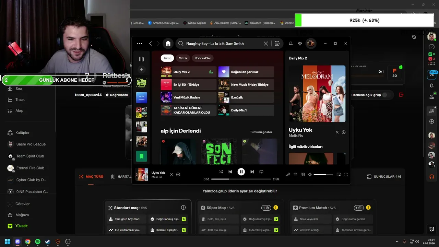Collapse Spotify library sidebar
The image size is (439, 247).
[141, 59]
